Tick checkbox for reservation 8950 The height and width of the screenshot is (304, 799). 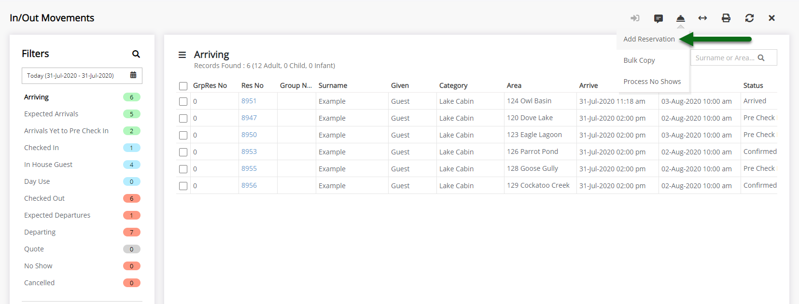(183, 135)
